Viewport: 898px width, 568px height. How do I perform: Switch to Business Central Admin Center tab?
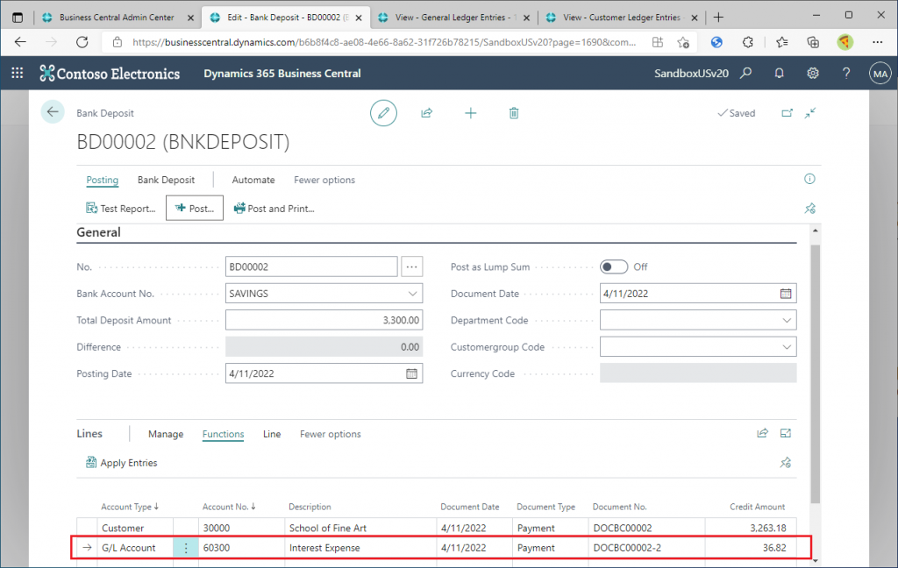click(117, 18)
